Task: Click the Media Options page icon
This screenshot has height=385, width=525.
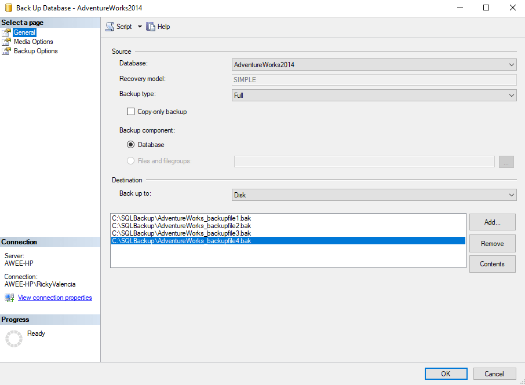Action: tap(6, 42)
